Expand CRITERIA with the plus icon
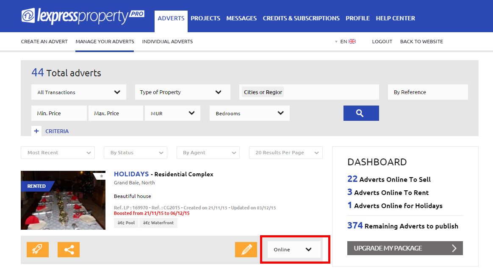 click(x=36, y=131)
